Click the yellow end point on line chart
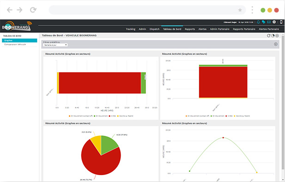285x182 pixels. tap(257, 172)
